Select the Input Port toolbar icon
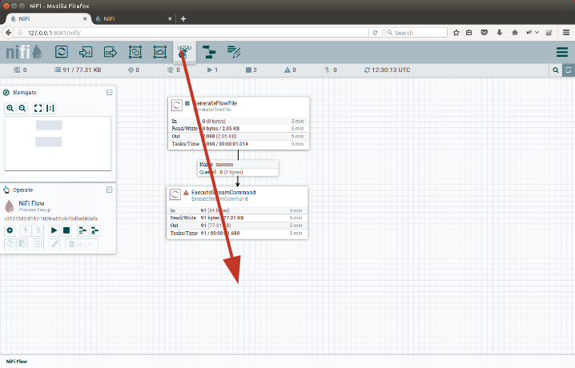575x368 pixels. (86, 52)
